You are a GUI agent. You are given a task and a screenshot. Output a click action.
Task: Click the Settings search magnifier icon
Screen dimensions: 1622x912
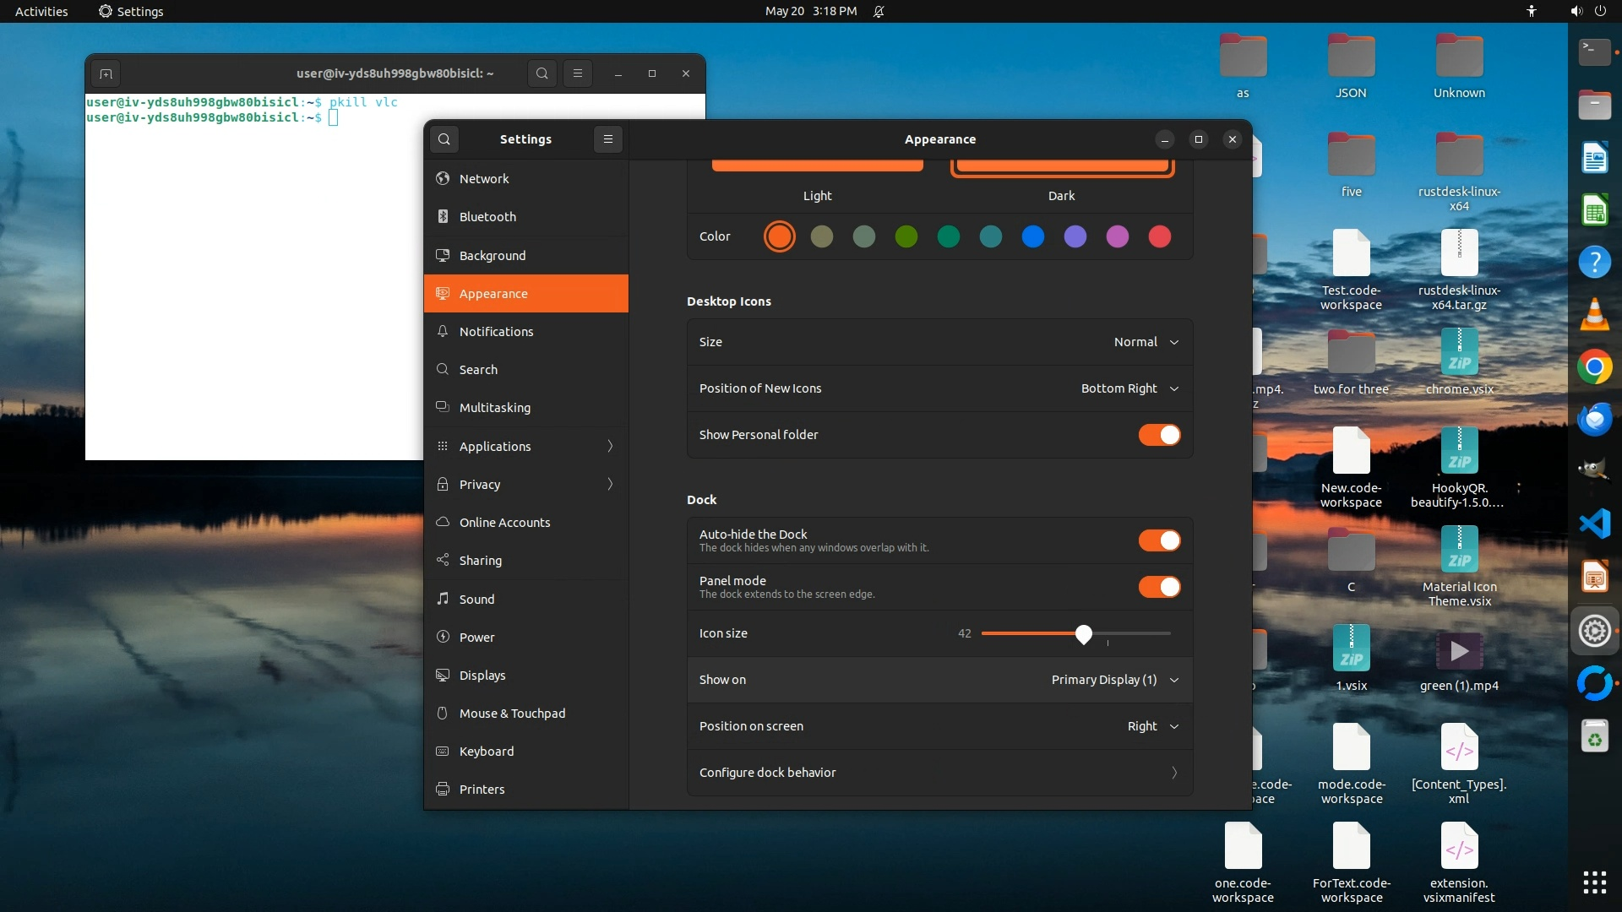(x=444, y=139)
